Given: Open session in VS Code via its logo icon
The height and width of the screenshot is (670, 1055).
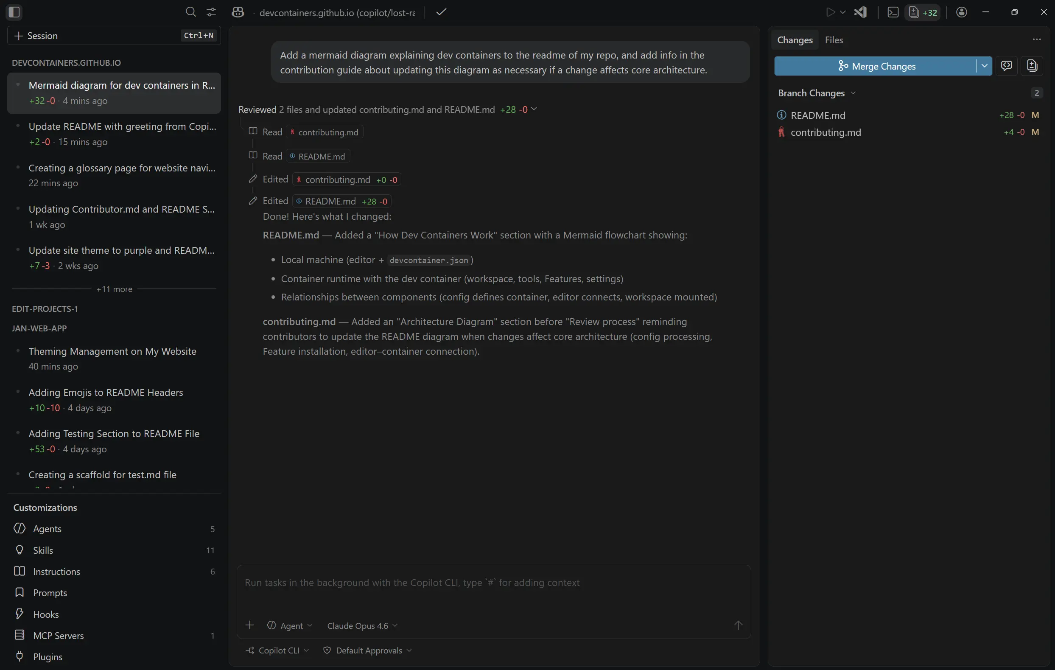Looking at the screenshot, I should [860, 12].
